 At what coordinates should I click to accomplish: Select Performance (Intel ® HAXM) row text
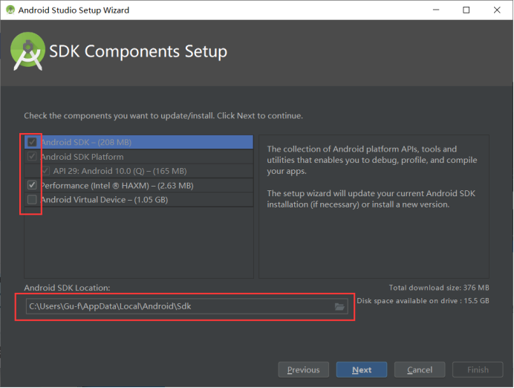[117, 186]
